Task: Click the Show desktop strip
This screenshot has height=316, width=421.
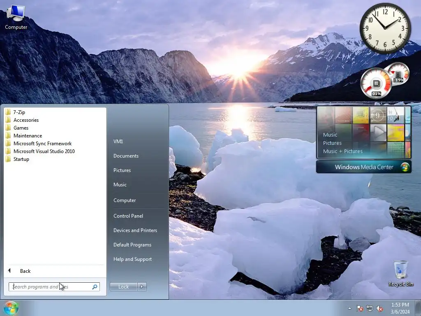Action: 418,308
